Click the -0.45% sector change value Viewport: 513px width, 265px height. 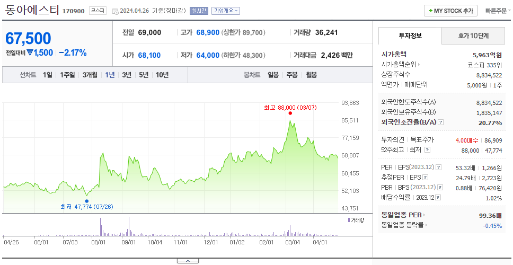[492, 225]
